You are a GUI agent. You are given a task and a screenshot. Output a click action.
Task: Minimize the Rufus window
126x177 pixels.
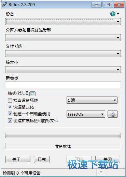click(96, 5)
